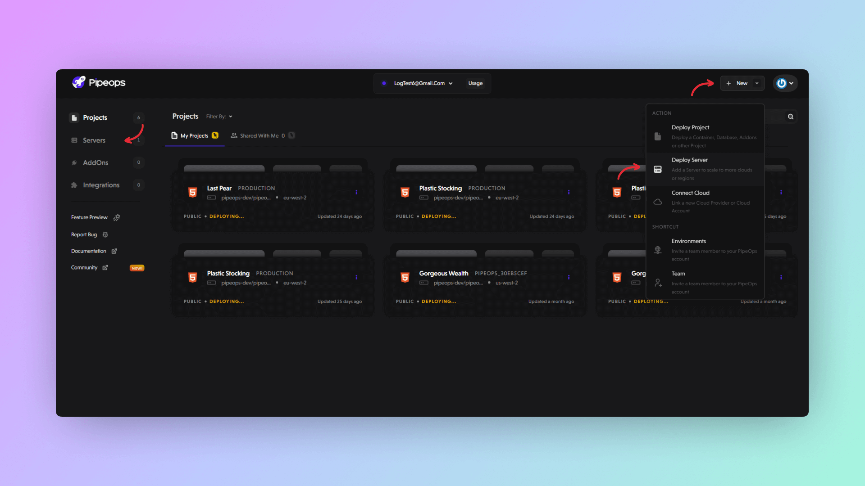
Task: Click the Projects count badge 6
Action: tap(139, 117)
